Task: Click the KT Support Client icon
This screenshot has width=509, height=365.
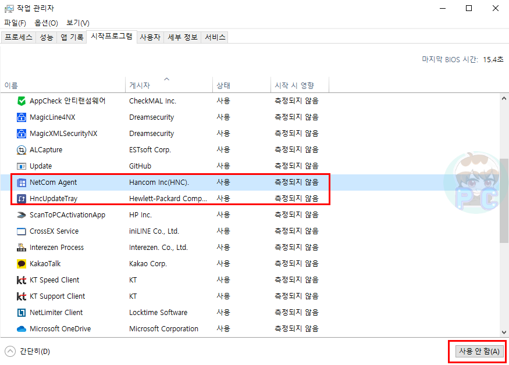Action: [x=22, y=296]
